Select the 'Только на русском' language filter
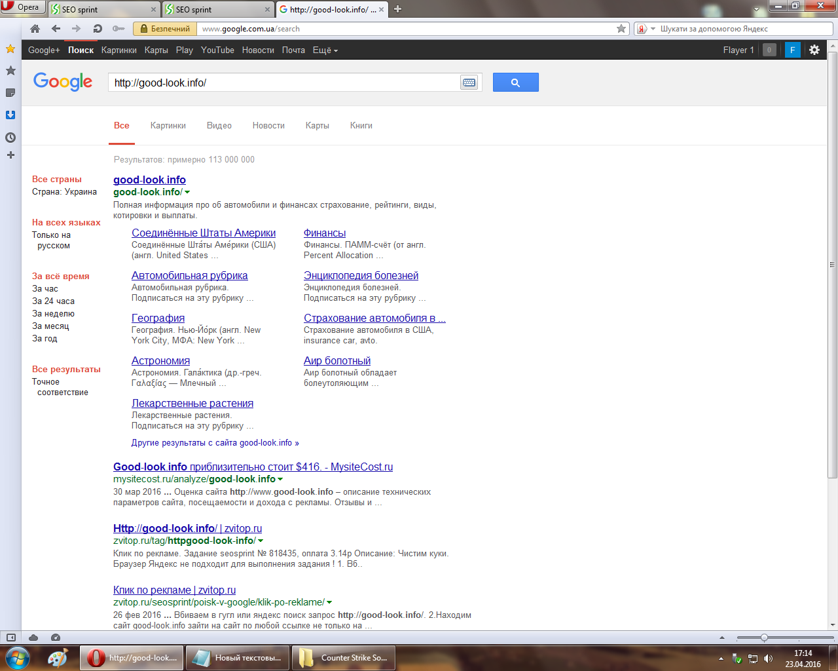Screen dimensions: 838x671 [x=51, y=240]
